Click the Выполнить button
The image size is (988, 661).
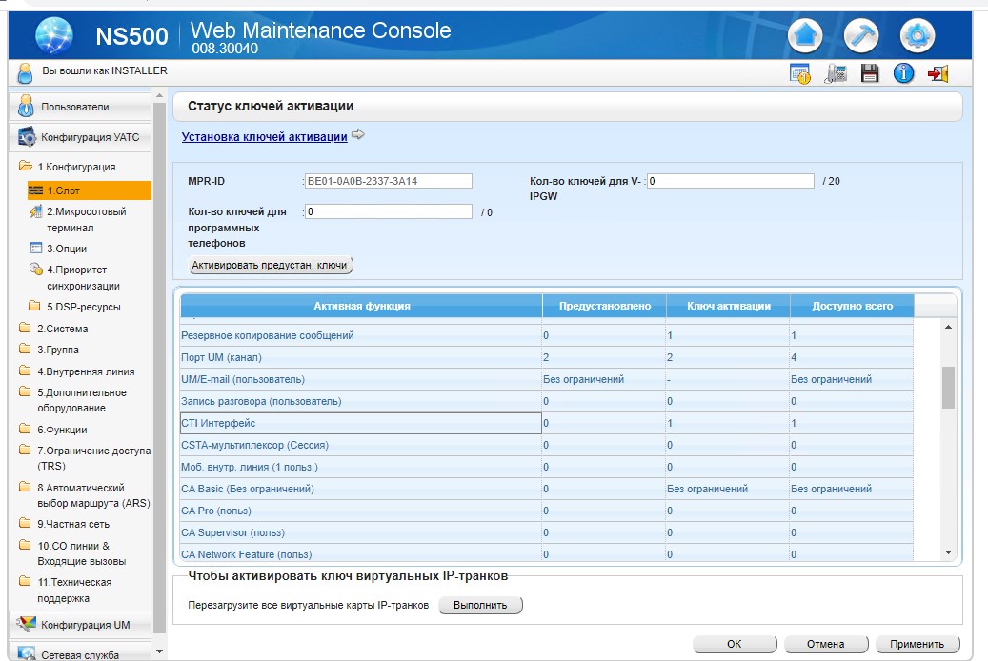(x=480, y=605)
